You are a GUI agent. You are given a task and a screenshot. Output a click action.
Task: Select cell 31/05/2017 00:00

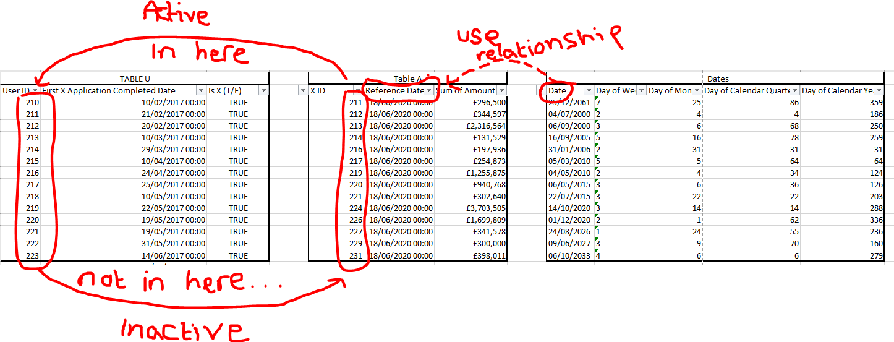(x=124, y=243)
